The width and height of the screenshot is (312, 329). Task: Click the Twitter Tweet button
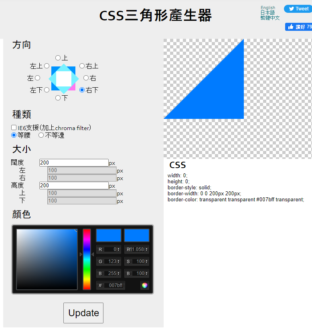coord(298,9)
